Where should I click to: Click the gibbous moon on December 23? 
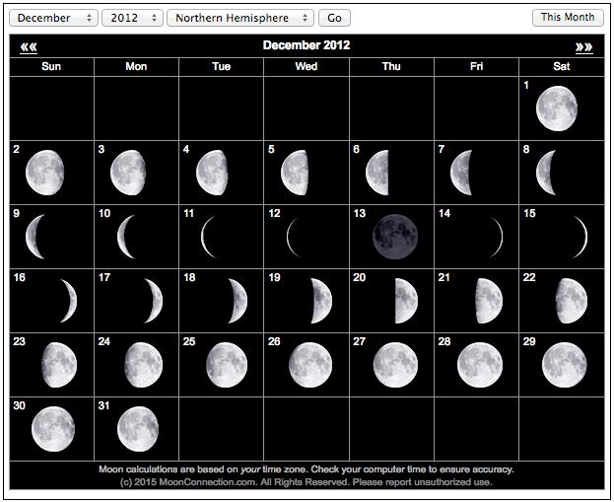tap(59, 365)
